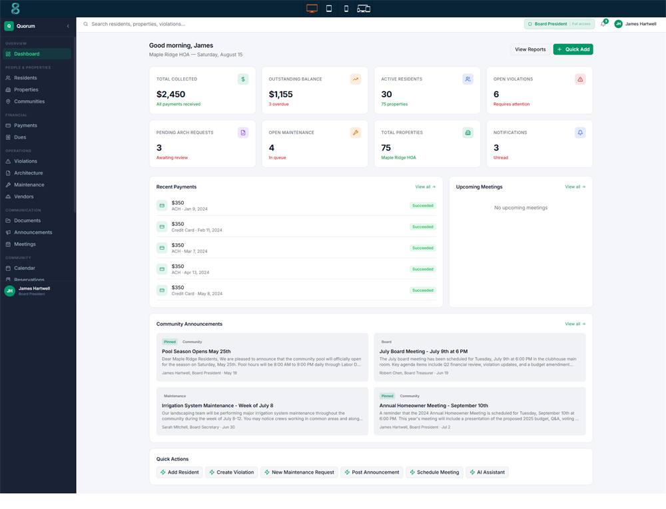Click Succeeded badge for Jan 9 payment
This screenshot has height=509, width=666.
click(x=423, y=206)
